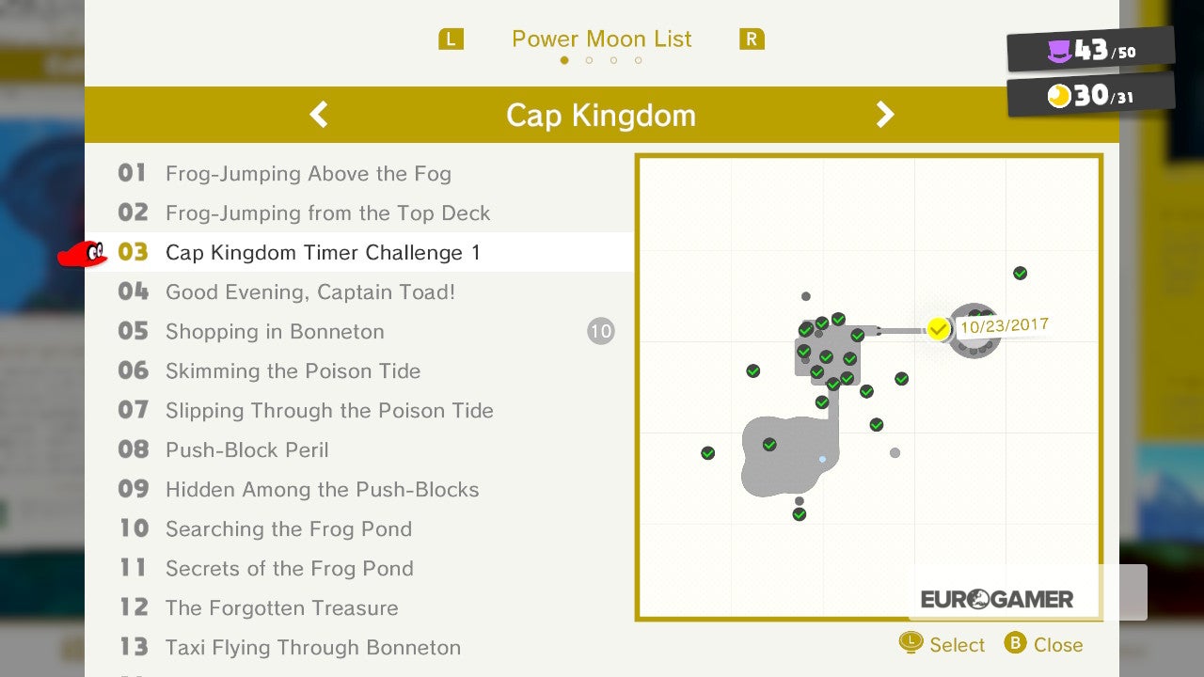
Task: Click the L shoulder button icon
Action: (x=451, y=39)
